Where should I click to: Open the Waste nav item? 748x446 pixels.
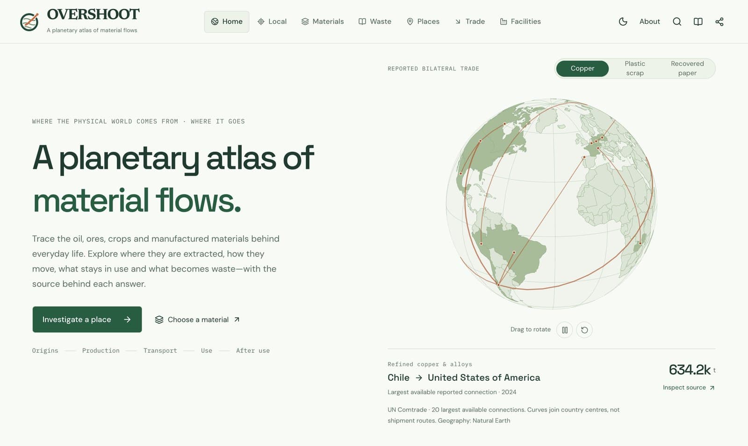(x=375, y=21)
